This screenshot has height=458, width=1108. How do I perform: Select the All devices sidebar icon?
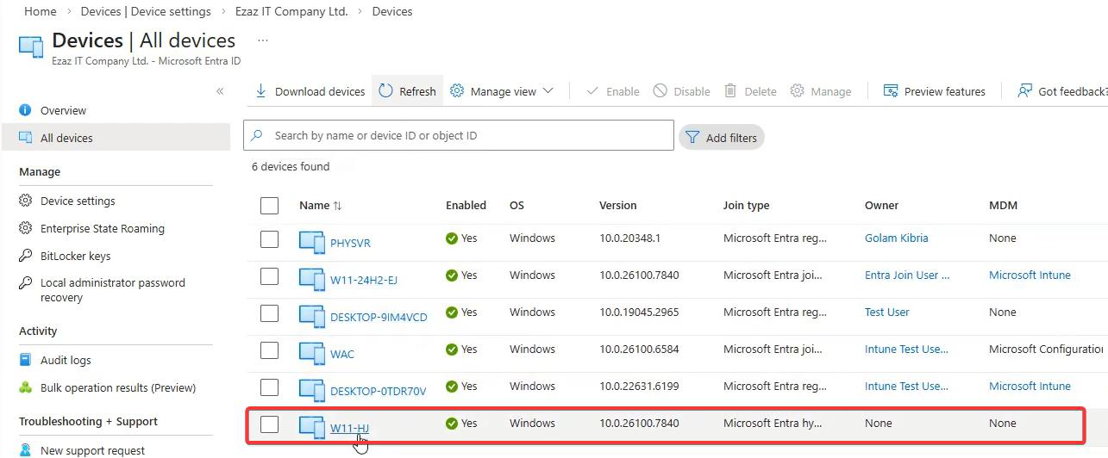tap(25, 138)
